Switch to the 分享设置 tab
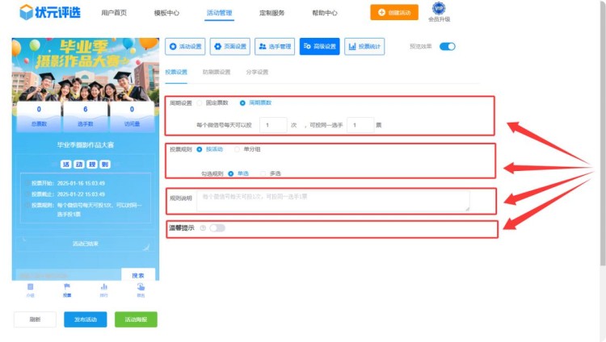The width and height of the screenshot is (606, 342). 256,72
